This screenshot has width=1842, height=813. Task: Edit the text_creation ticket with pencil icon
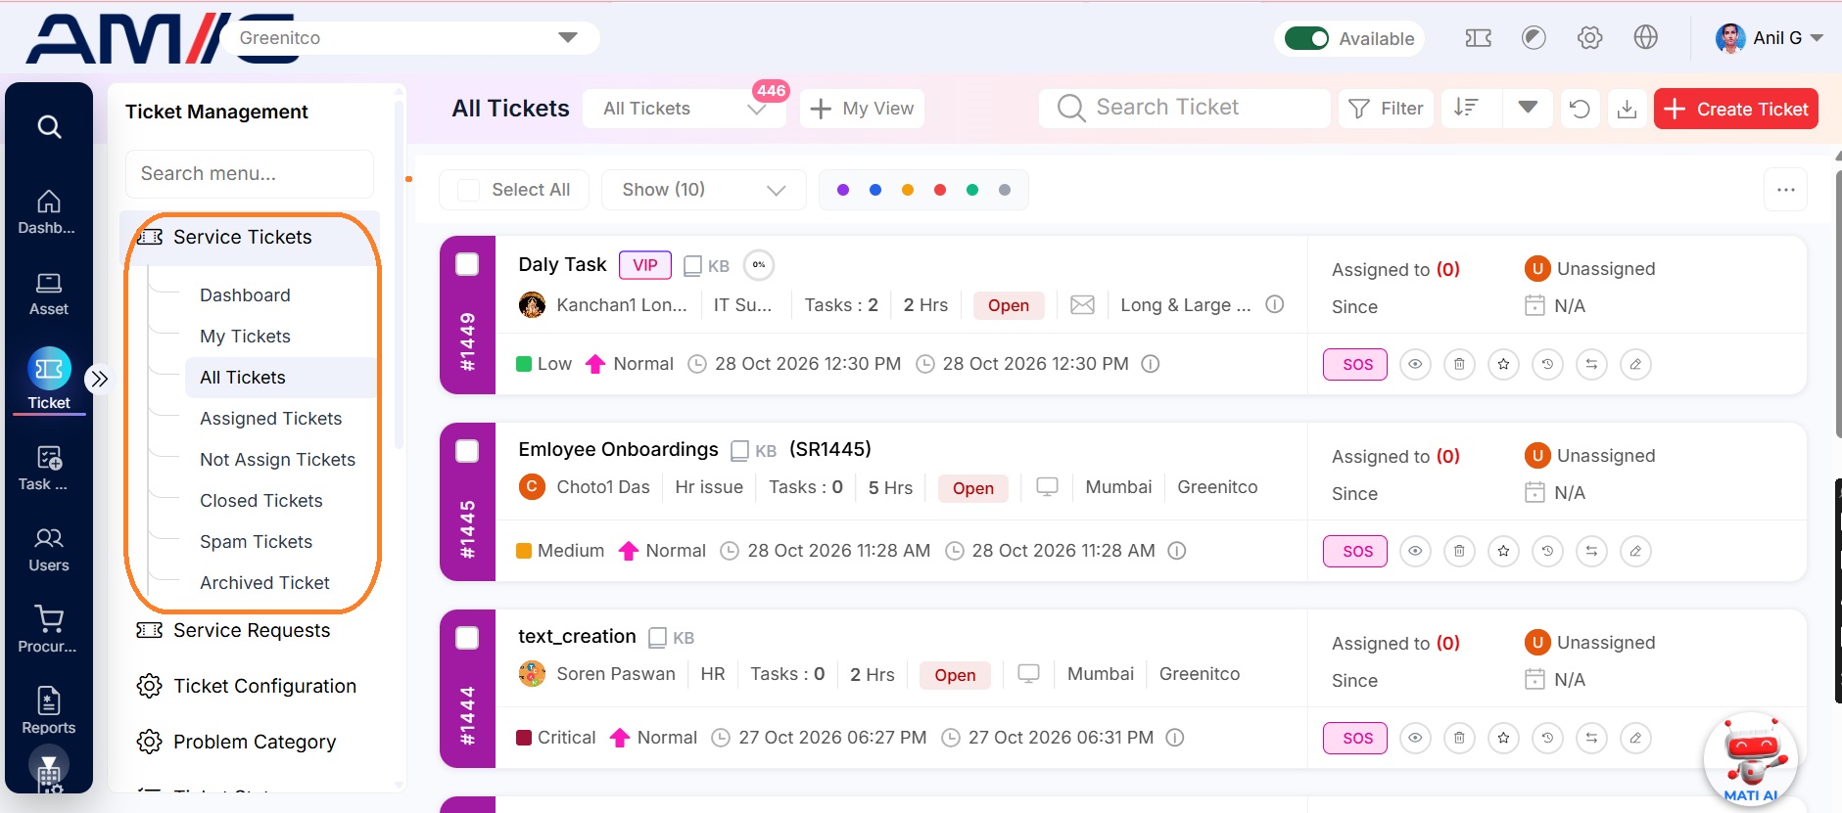(x=1635, y=738)
